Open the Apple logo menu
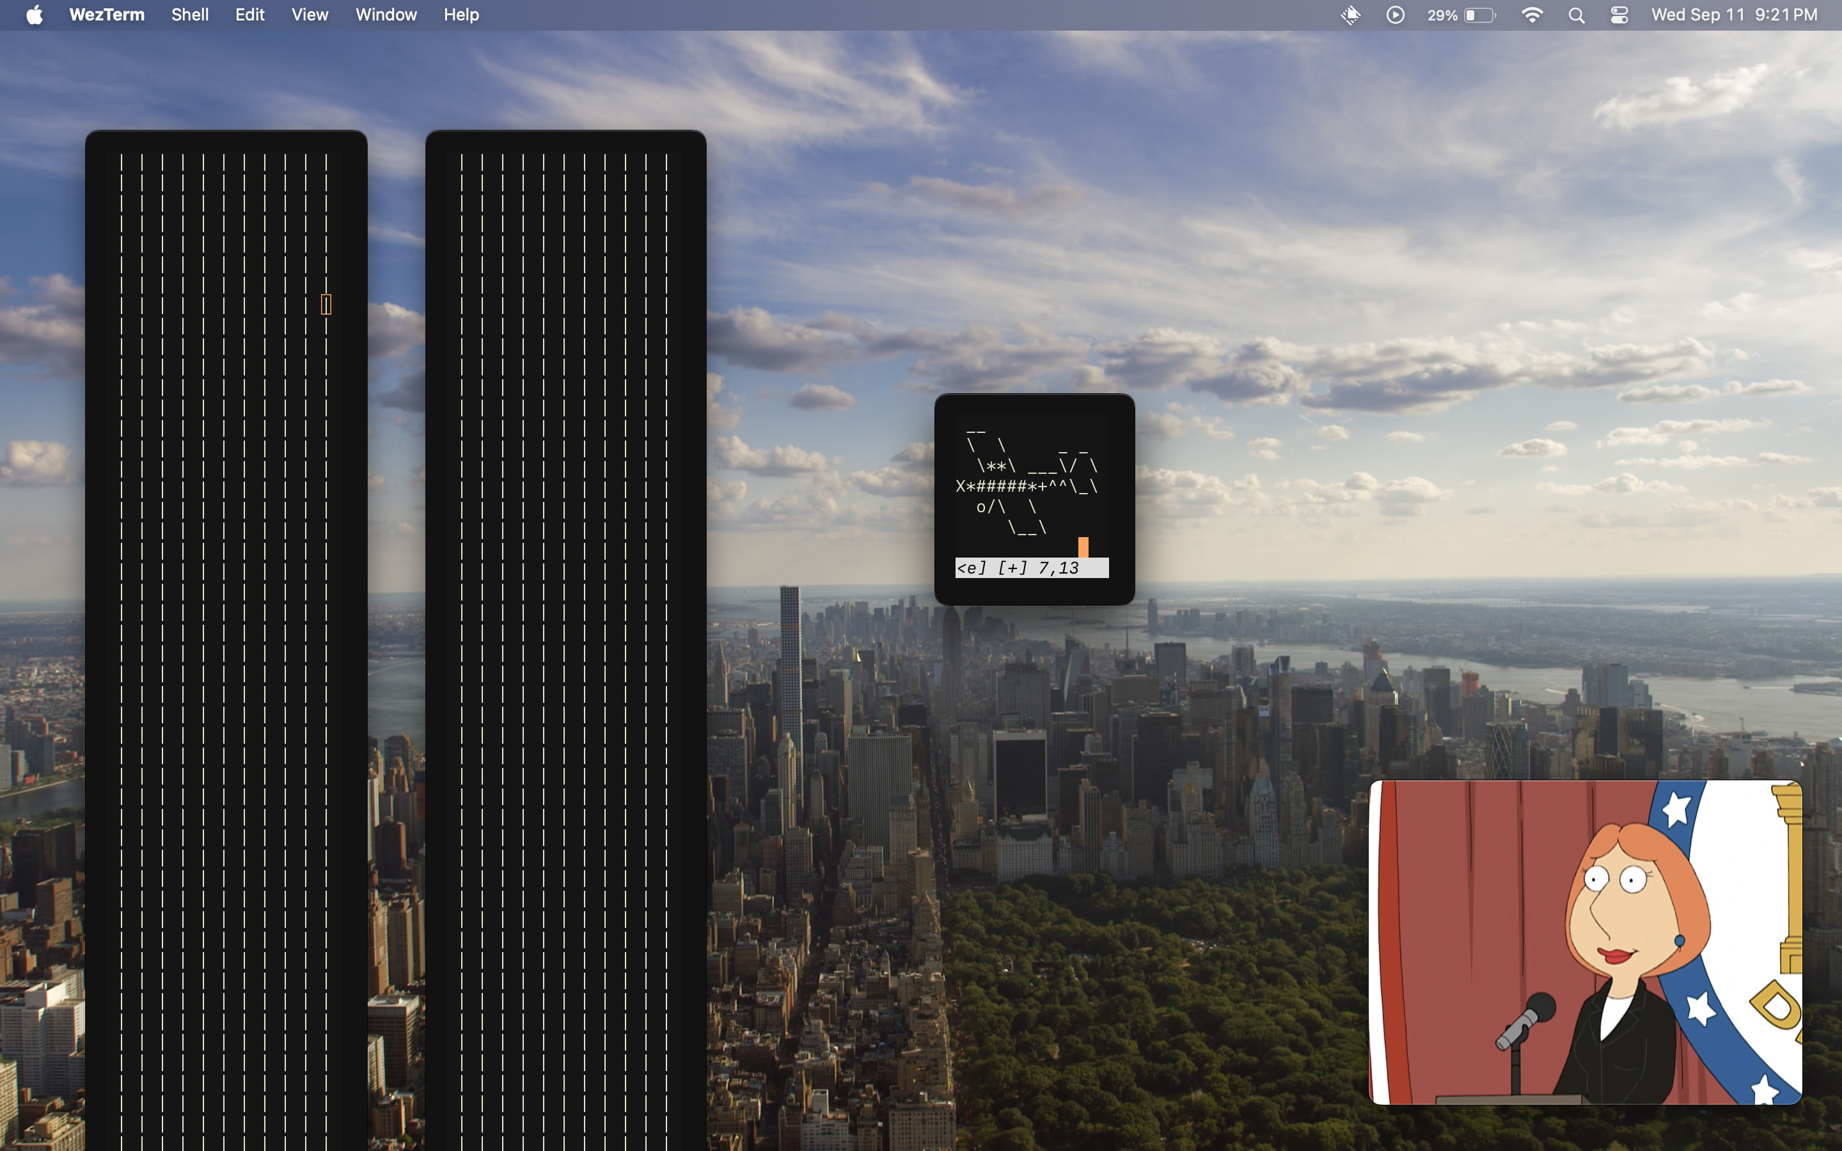The height and width of the screenshot is (1151, 1842). tap(35, 15)
